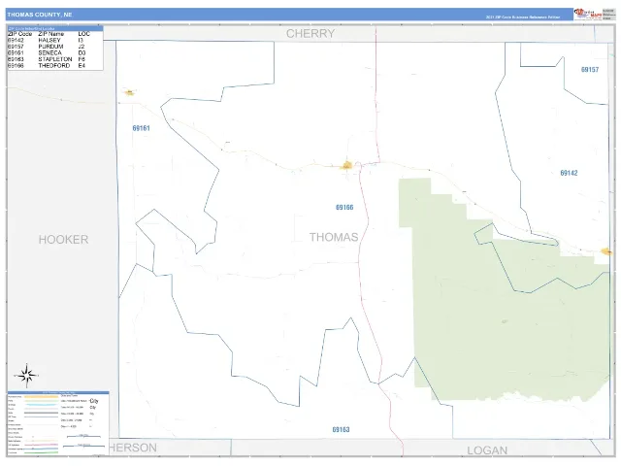This screenshot has width=621, height=466.
Task: Select 69142 in the ZIP index table
Action: click(16, 41)
